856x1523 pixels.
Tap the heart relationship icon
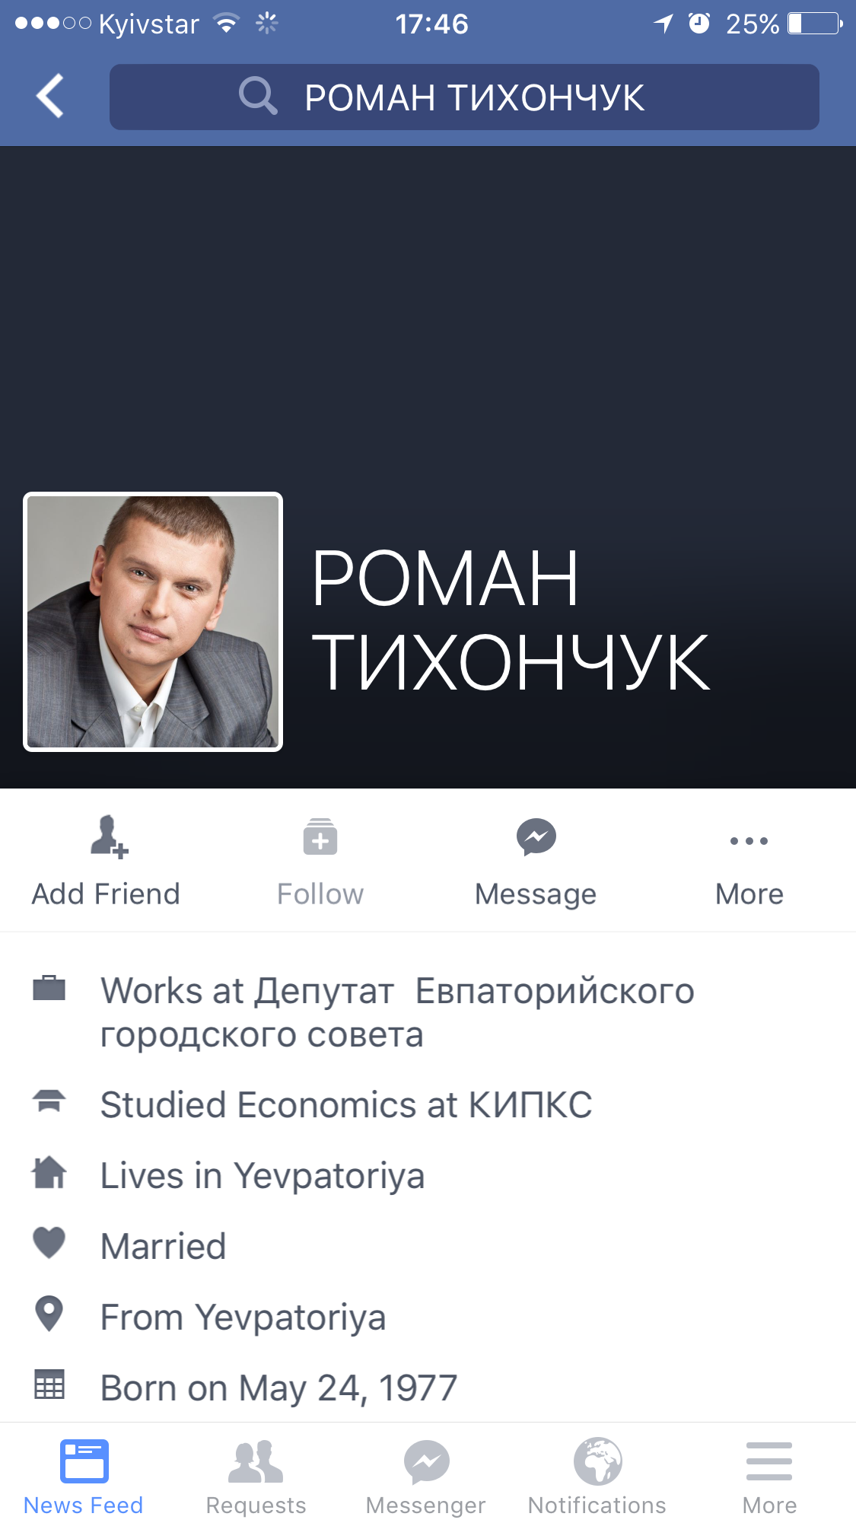pyautogui.click(x=49, y=1243)
